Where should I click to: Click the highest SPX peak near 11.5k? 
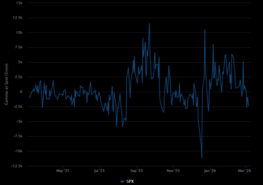point(149,24)
